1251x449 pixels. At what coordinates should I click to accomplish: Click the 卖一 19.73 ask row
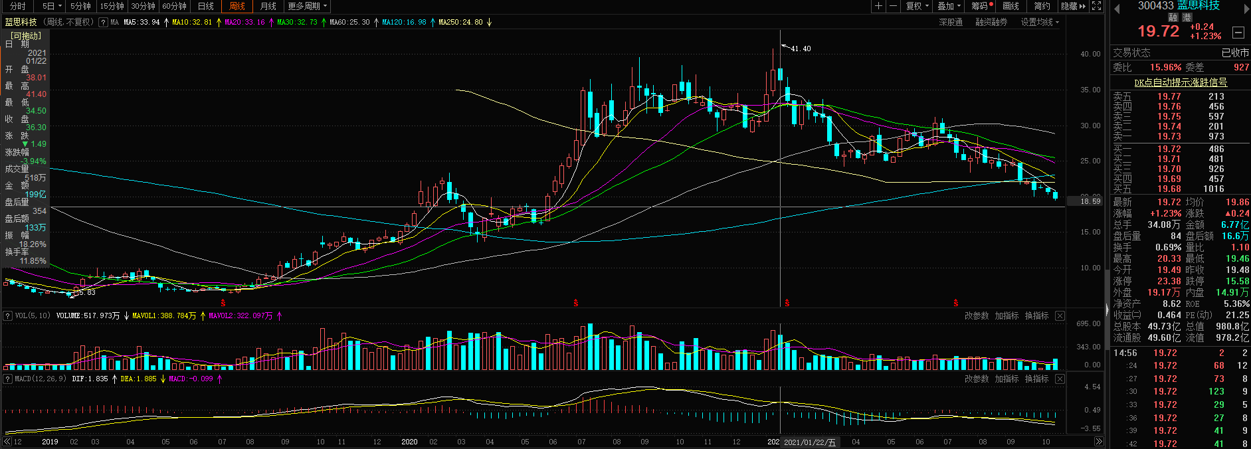pos(1180,136)
